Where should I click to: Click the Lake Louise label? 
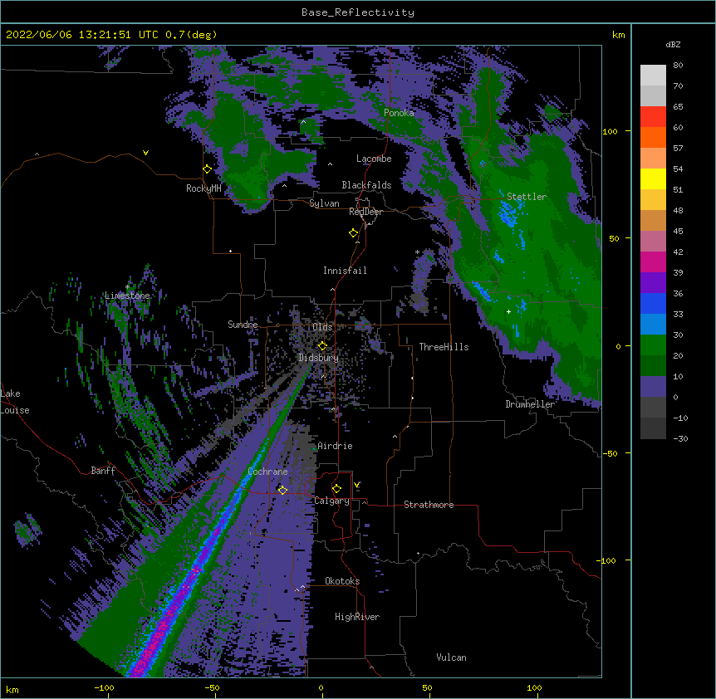[15, 402]
